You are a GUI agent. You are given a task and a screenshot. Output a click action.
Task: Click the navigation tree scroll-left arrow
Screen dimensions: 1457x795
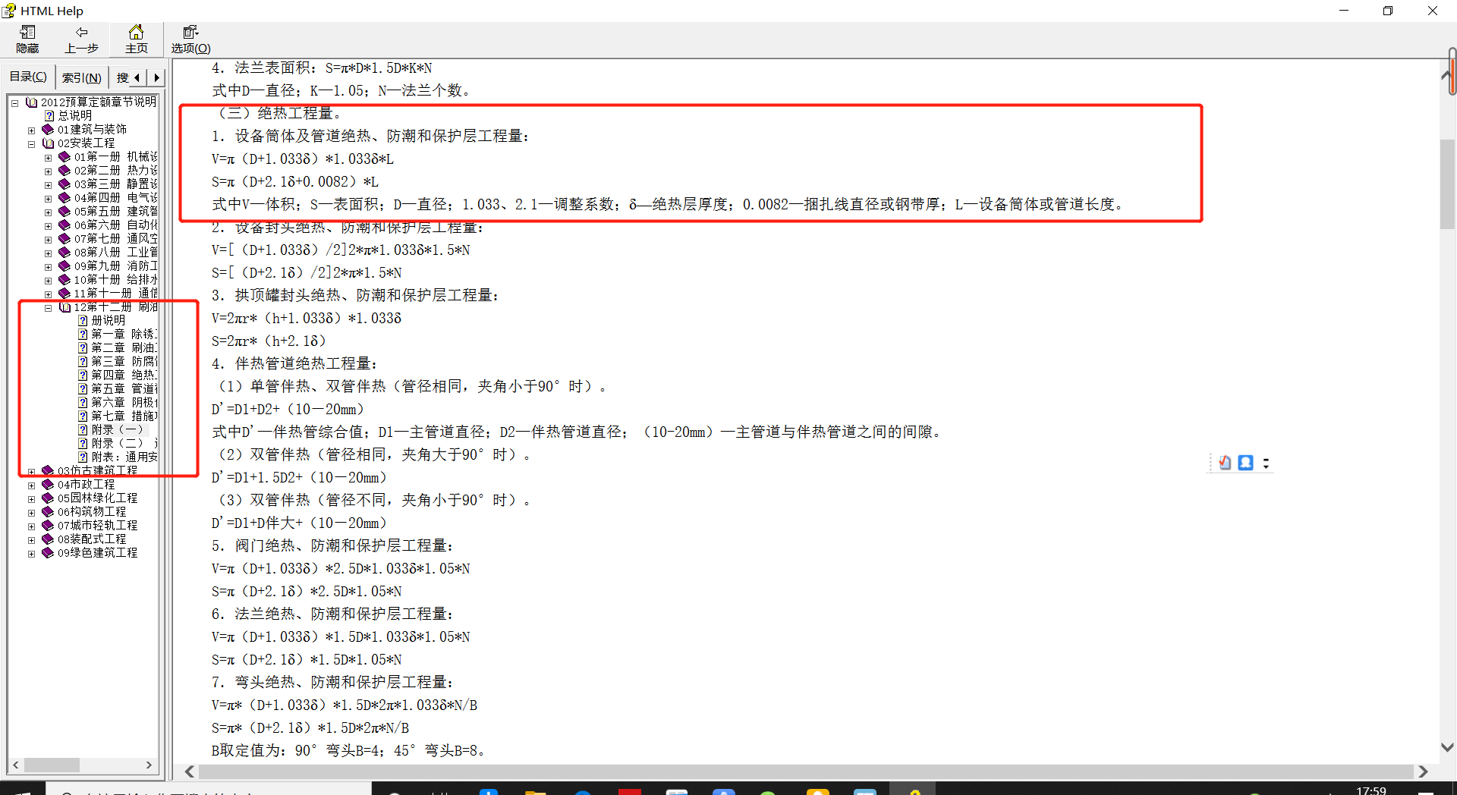[16, 765]
